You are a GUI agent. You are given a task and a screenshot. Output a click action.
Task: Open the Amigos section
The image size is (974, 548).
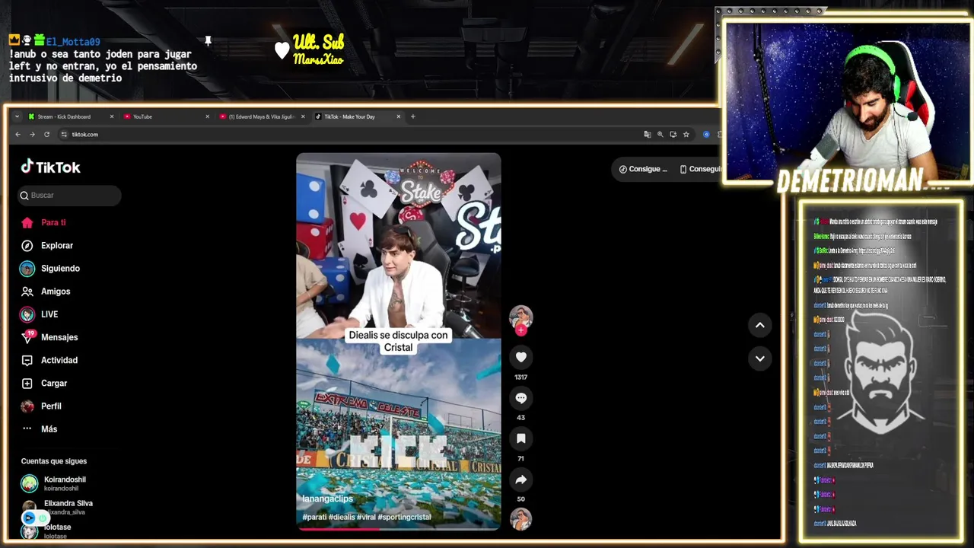pyautogui.click(x=46, y=292)
